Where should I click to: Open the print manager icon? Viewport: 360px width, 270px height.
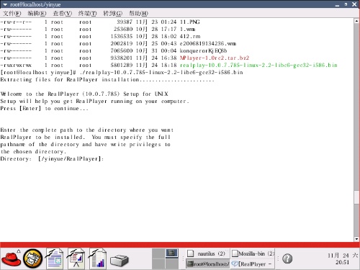point(120,261)
